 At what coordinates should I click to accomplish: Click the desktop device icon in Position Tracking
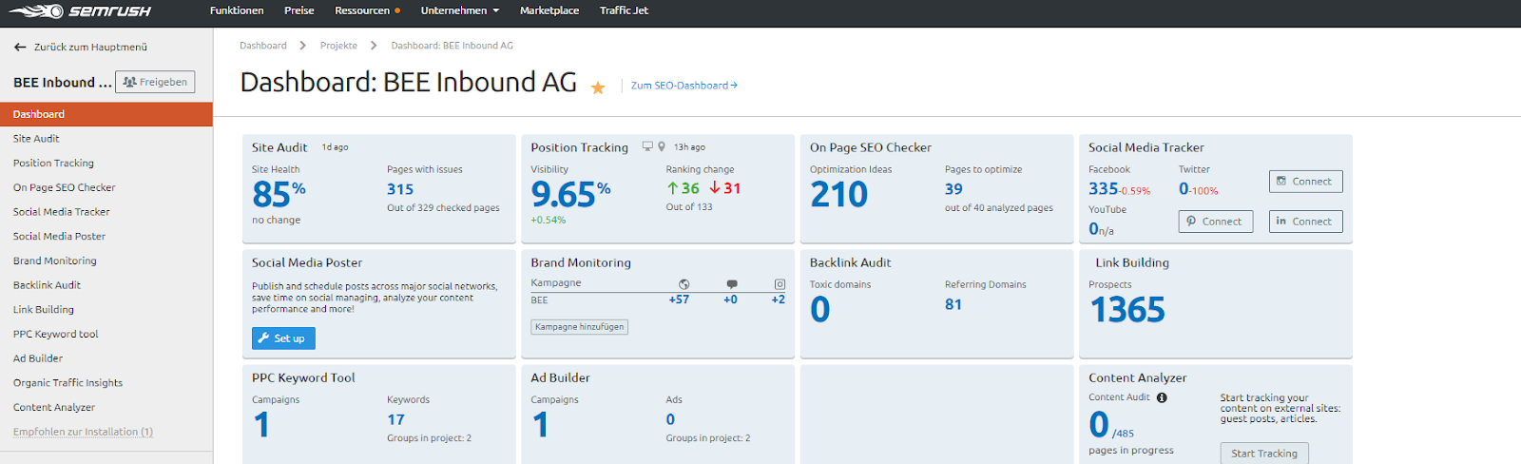(x=647, y=146)
